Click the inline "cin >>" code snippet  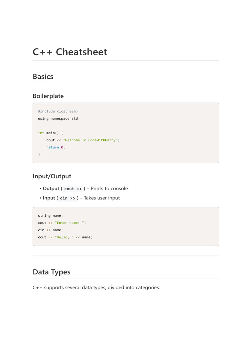68,198
